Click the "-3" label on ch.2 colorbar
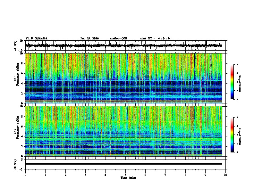 coord(236,118)
